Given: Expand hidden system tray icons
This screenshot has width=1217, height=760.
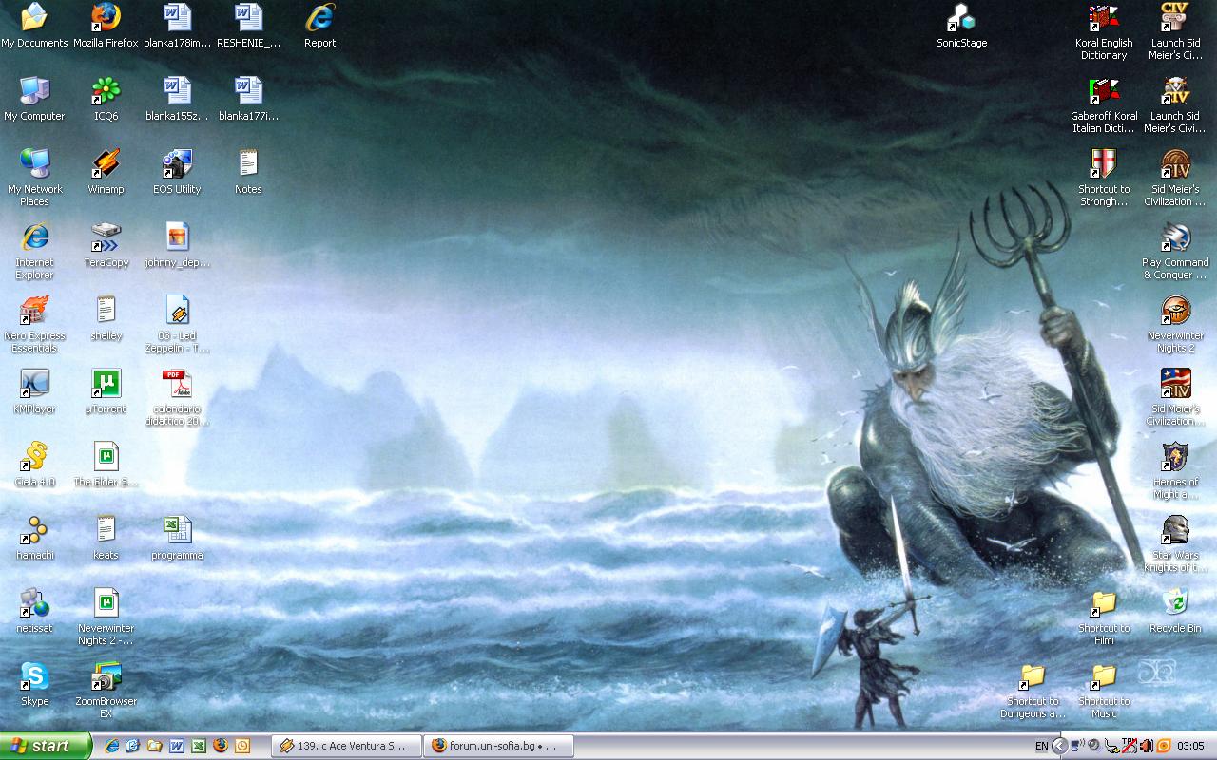Looking at the screenshot, I should click(1060, 746).
